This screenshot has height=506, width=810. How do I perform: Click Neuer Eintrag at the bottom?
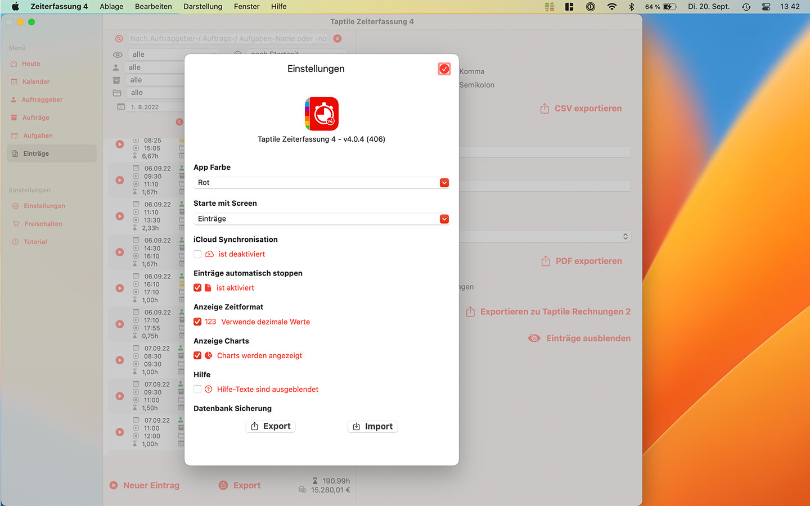145,485
